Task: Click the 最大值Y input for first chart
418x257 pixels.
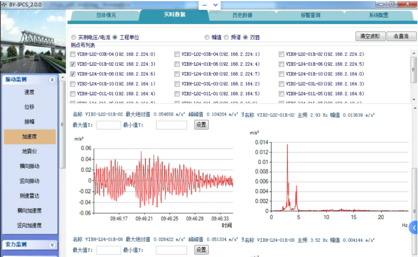Action: tap(108, 125)
